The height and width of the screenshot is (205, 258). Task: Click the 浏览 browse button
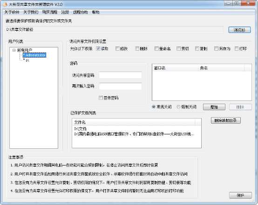click(239, 30)
